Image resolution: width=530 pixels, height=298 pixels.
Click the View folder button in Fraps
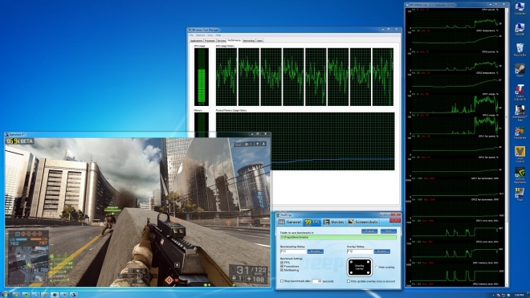pyautogui.click(x=389, y=231)
